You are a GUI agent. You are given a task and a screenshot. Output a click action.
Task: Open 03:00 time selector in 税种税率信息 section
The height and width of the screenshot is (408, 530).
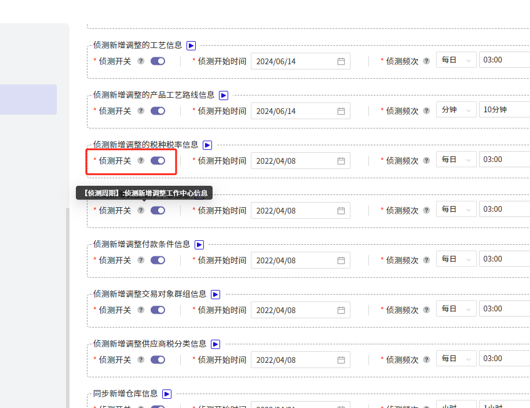(505, 159)
